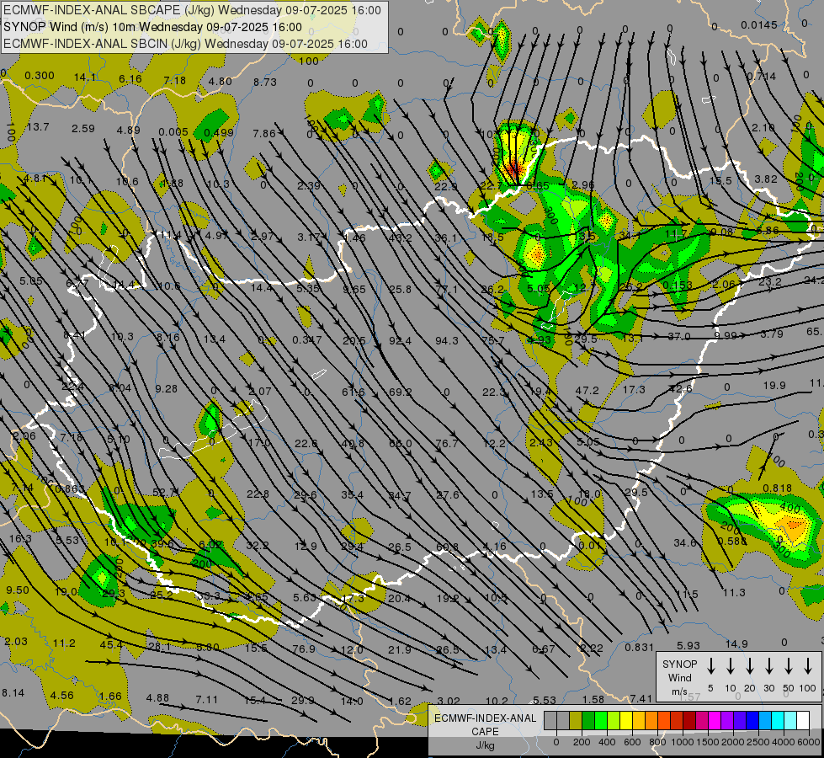The image size is (824, 758).
Task: Pick the white swatch at legend end
Action: (802, 720)
